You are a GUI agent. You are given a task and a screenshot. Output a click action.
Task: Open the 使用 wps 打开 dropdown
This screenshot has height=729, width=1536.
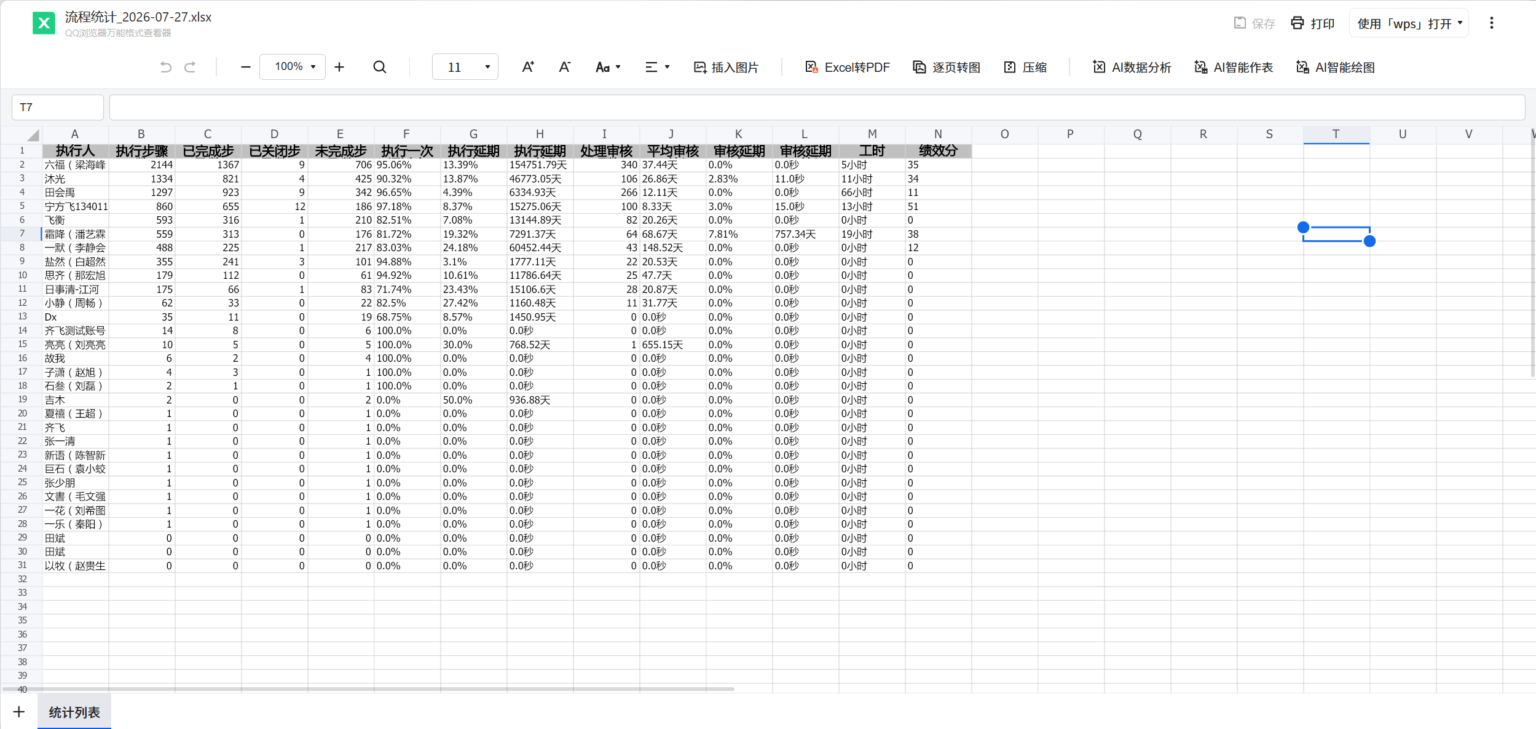coord(1409,23)
